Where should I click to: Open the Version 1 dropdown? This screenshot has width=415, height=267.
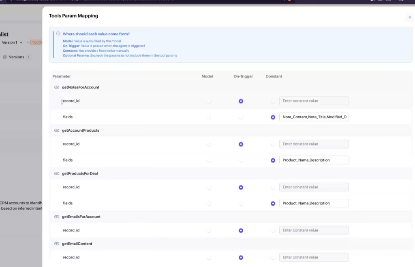(x=12, y=42)
